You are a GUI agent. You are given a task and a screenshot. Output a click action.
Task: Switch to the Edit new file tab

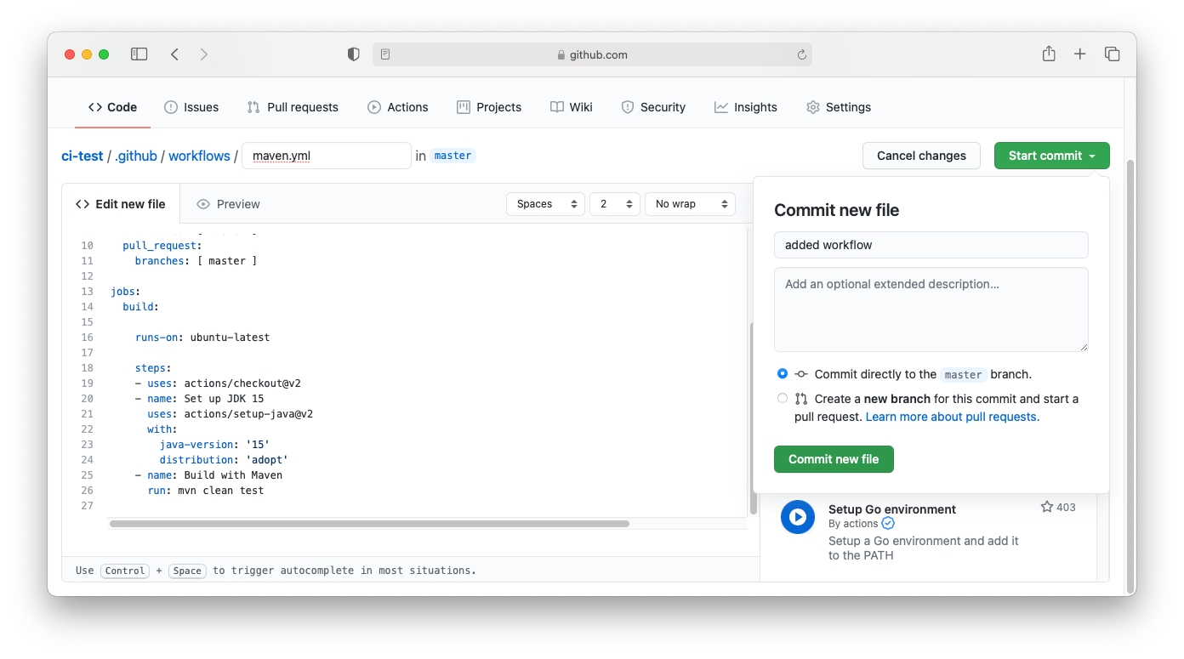(x=121, y=204)
